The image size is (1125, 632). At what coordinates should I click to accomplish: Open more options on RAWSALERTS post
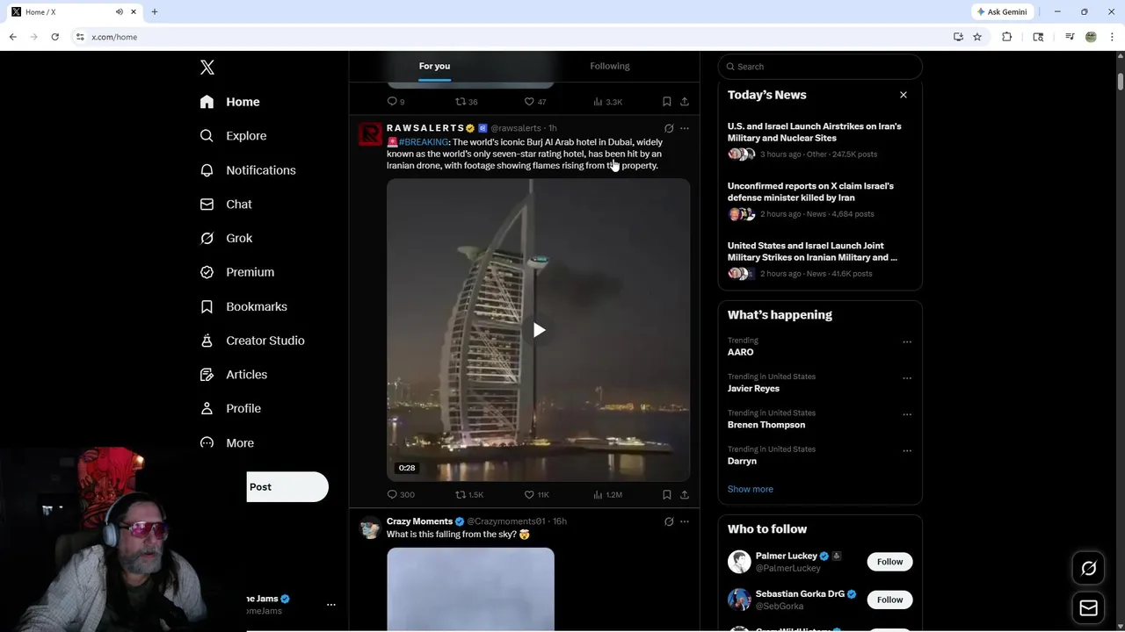685,128
